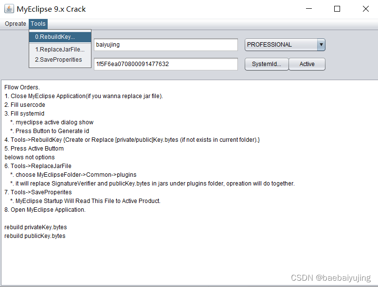Expand the PROFESSIONAL edition combo box arrow

click(x=321, y=45)
